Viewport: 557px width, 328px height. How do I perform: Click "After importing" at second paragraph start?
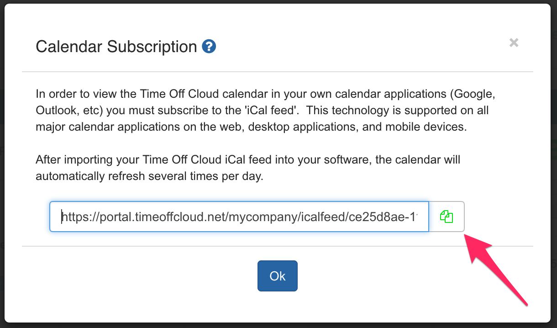(x=68, y=160)
